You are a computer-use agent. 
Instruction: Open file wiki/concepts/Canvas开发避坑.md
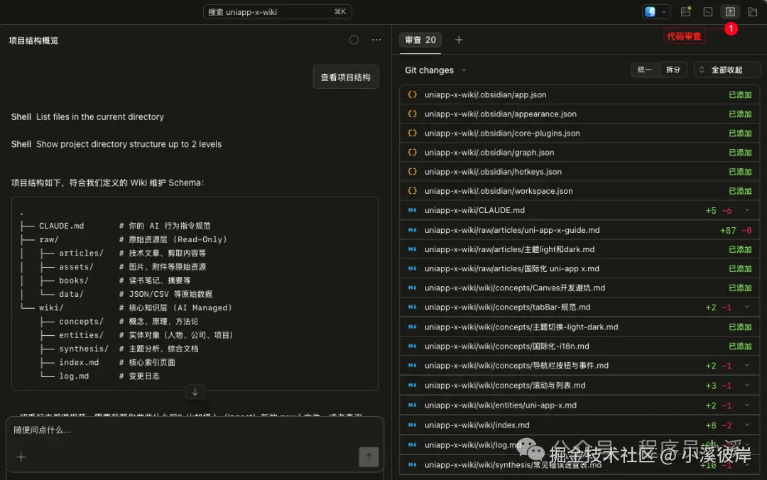tap(515, 288)
